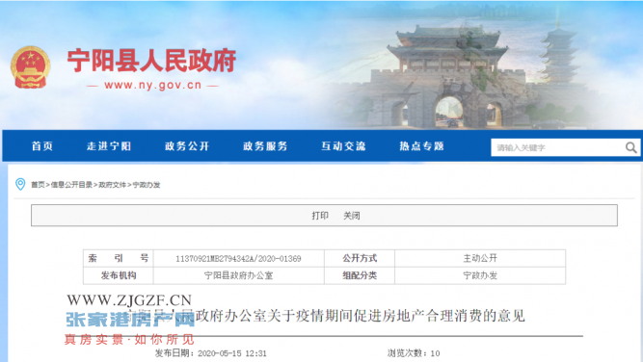This screenshot has height=362, width=643.
Task: Click the location pin icon by breadcrumbs
Action: 20,184
